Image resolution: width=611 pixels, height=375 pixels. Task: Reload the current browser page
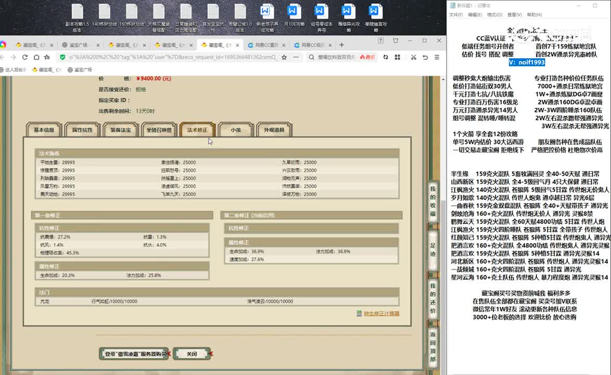pos(25,57)
